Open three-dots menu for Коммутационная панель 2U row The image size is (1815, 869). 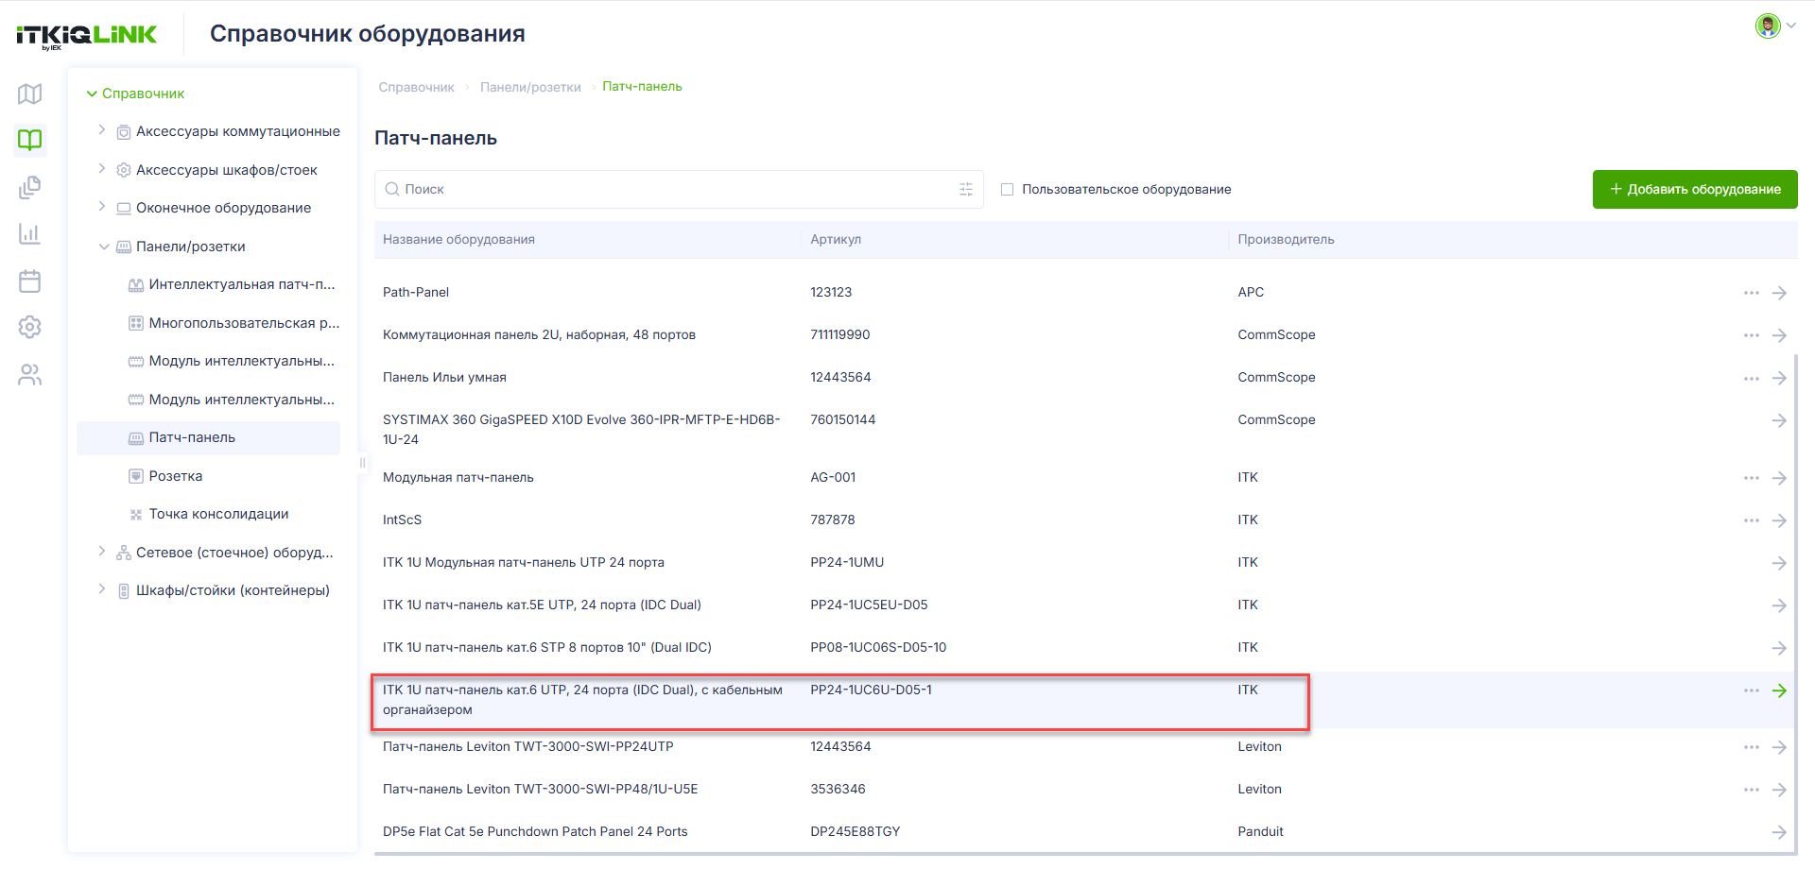pos(1752,335)
